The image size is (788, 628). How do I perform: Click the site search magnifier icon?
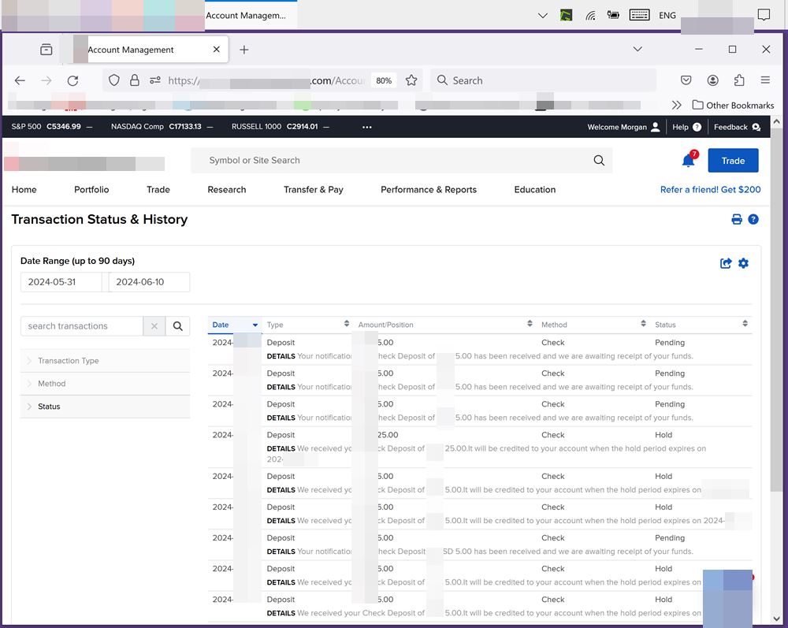[599, 160]
